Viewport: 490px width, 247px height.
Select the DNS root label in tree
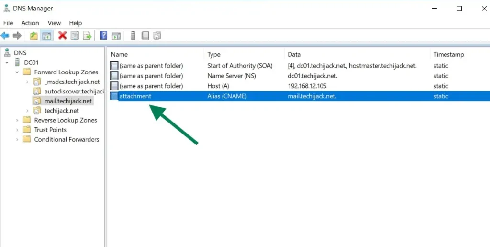(x=20, y=53)
